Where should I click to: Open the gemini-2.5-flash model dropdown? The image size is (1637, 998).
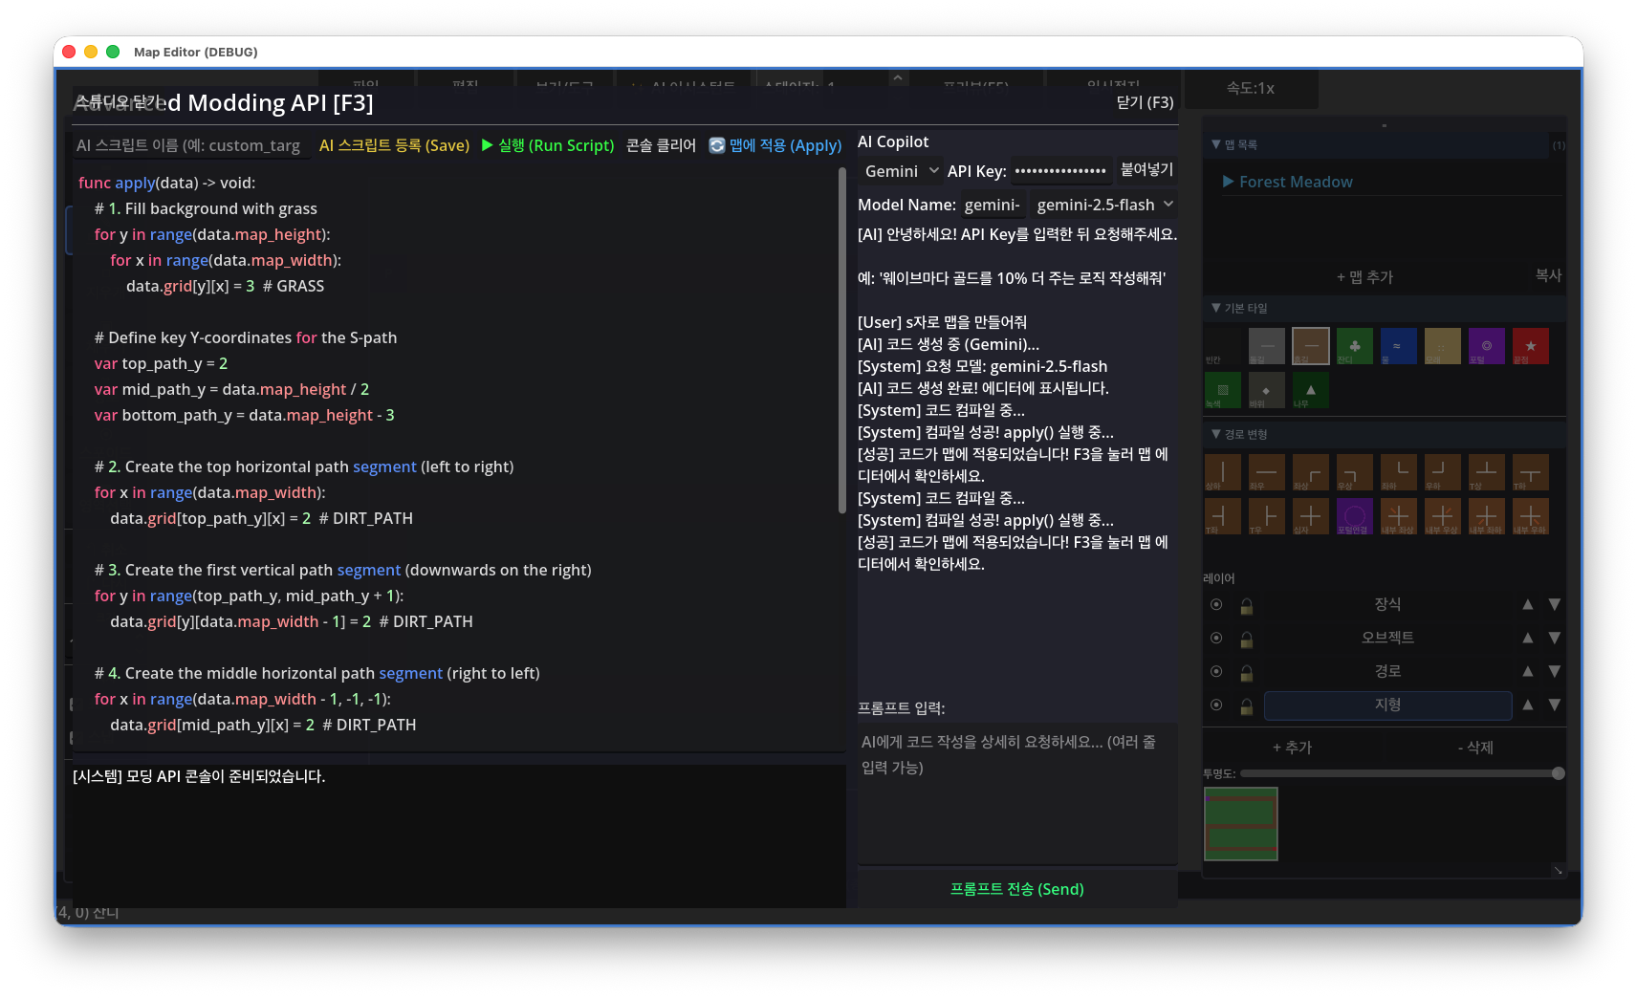tap(1103, 205)
